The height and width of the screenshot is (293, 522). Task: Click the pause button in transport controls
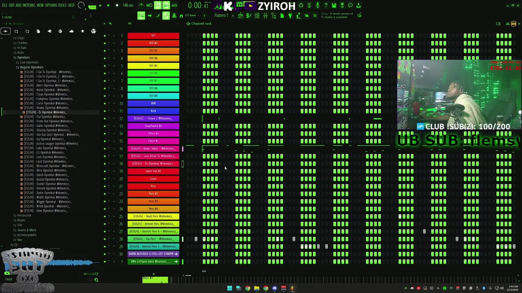[x=100, y=6]
